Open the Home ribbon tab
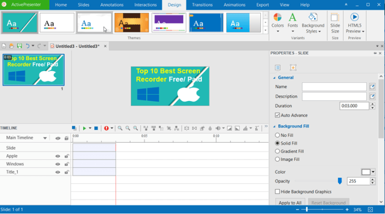 click(61, 5)
